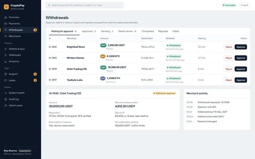Click the 4,812.30 USDT merchant balance value

pyautogui.click(x=125, y=106)
